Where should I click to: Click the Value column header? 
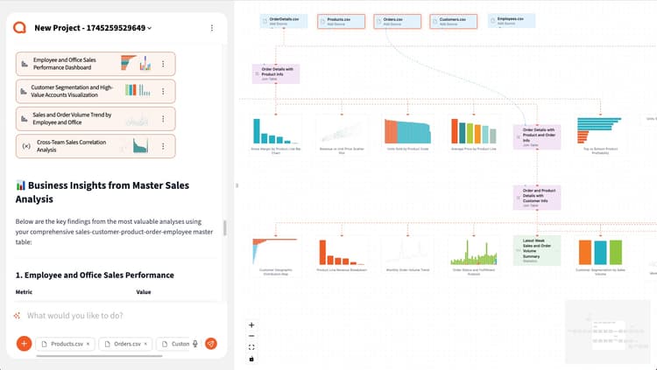coord(144,292)
